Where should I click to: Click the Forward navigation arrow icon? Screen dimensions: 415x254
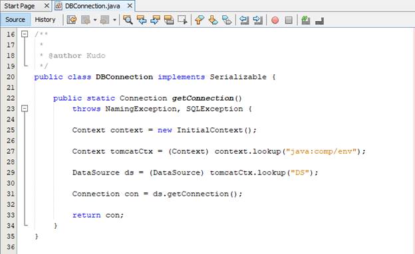click(x=105, y=20)
